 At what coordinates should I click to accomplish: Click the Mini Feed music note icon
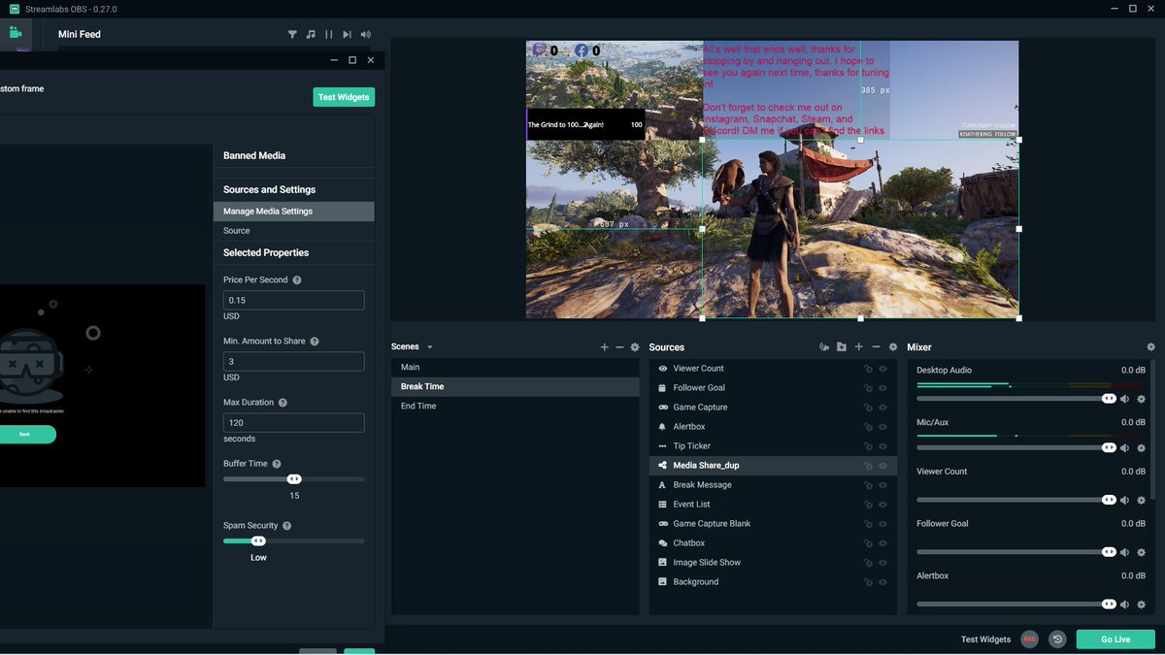click(x=311, y=34)
